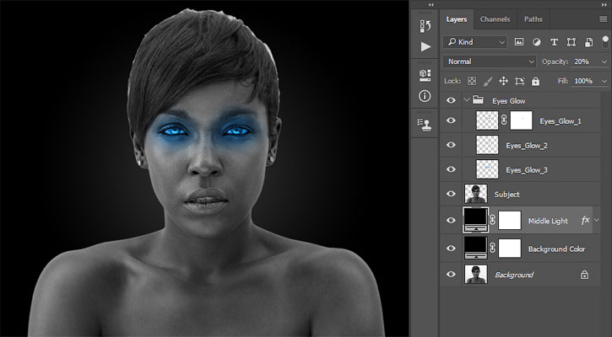Open the Clone Source stamp icon
This screenshot has width=612, height=337.
point(425,125)
